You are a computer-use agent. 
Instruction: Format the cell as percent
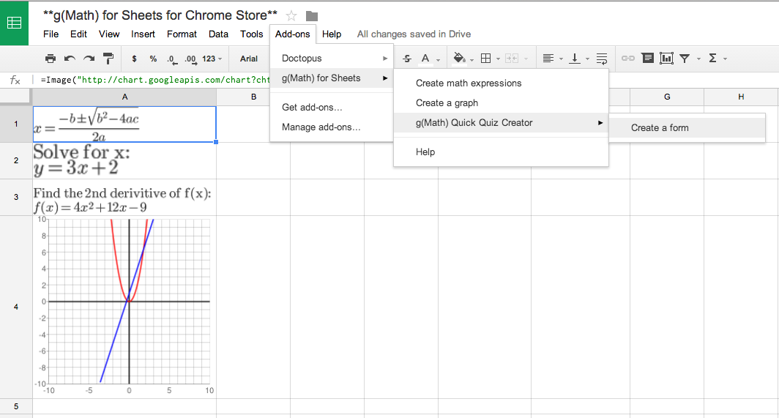[x=153, y=59]
